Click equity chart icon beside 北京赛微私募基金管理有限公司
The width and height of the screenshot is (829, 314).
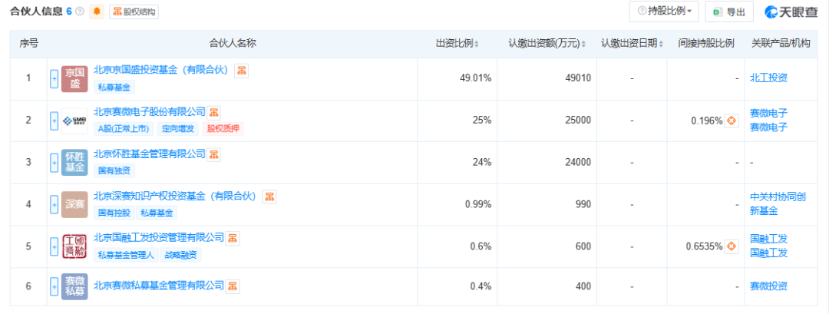click(x=231, y=286)
